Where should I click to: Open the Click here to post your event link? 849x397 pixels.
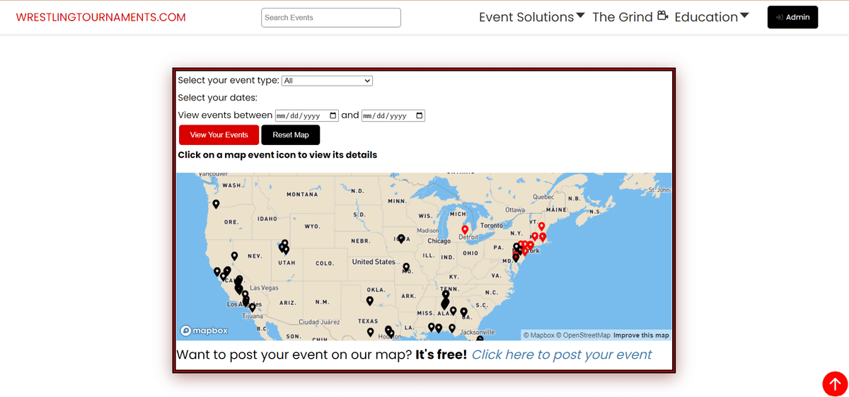coord(562,355)
